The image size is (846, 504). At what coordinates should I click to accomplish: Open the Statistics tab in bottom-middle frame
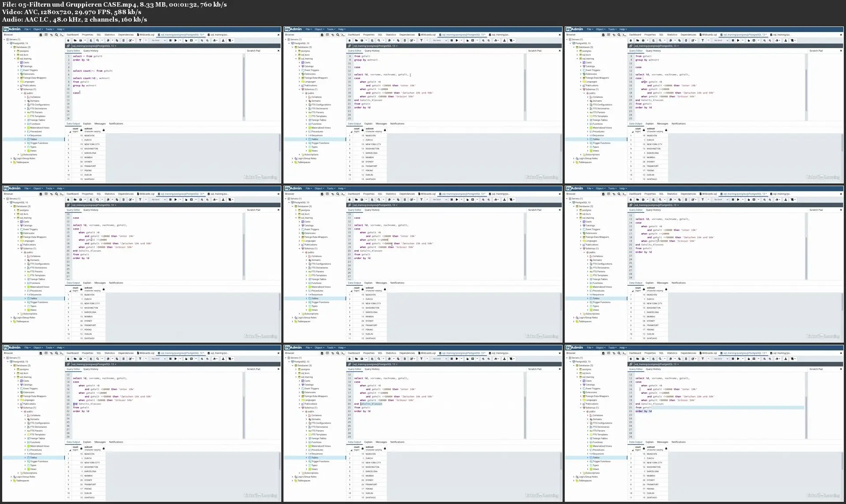391,353
